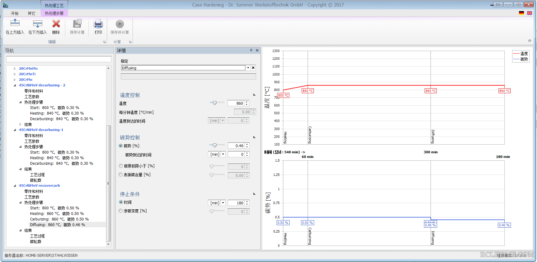Switch language using the German flag
The width and height of the screenshot is (537, 262).
(521, 13)
